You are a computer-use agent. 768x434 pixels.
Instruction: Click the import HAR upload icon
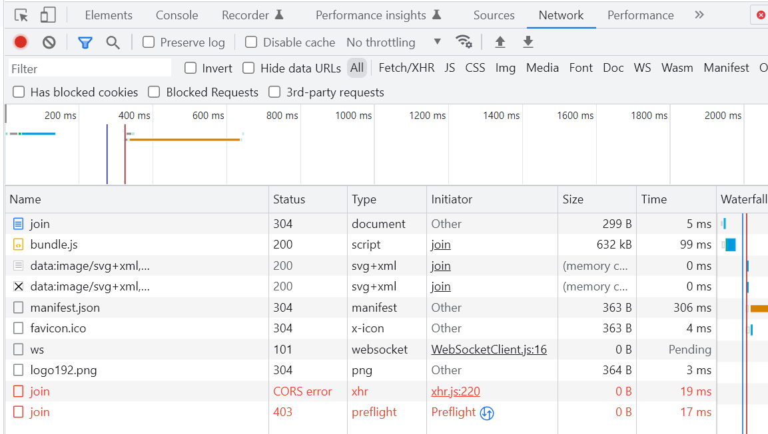coord(500,43)
